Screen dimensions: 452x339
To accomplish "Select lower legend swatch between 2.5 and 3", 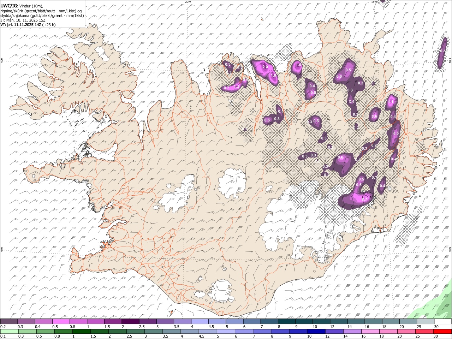I will coord(135,331).
